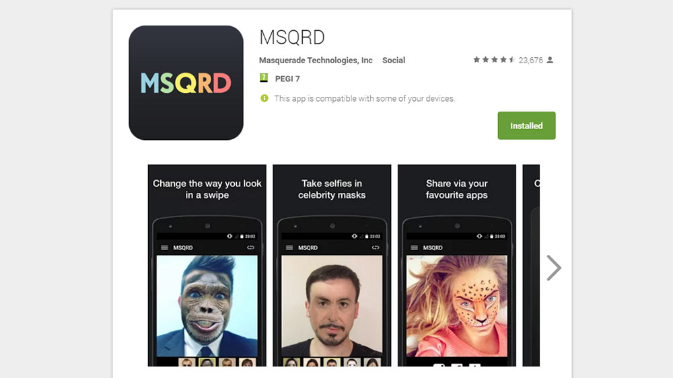673x378 pixels.
Task: Click the MSQRD app icon
Action: (186, 83)
